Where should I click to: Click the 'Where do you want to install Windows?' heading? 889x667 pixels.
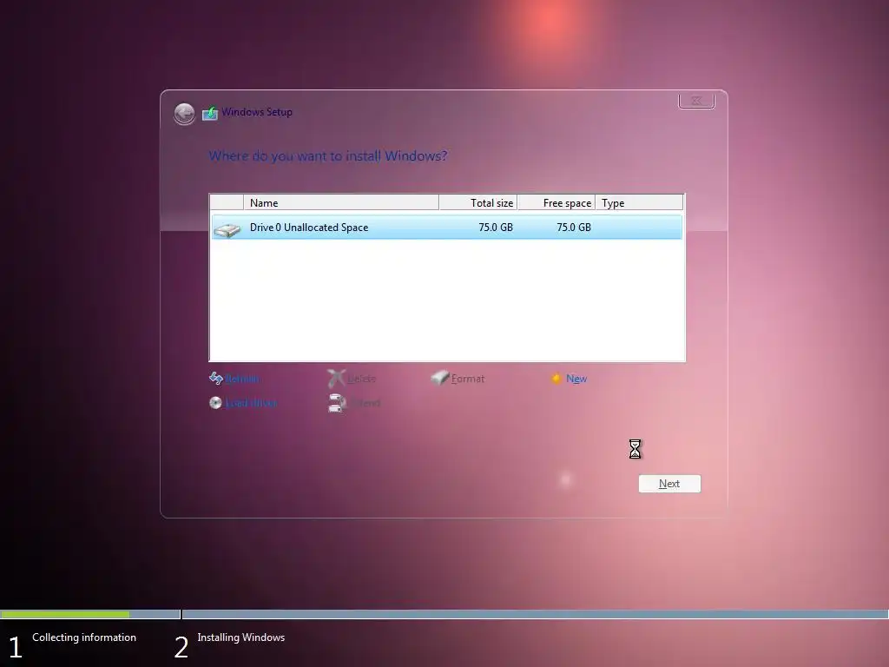pyautogui.click(x=327, y=156)
